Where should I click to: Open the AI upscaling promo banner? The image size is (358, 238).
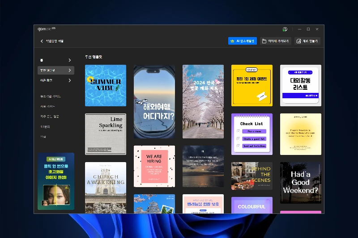[x=56, y=181]
